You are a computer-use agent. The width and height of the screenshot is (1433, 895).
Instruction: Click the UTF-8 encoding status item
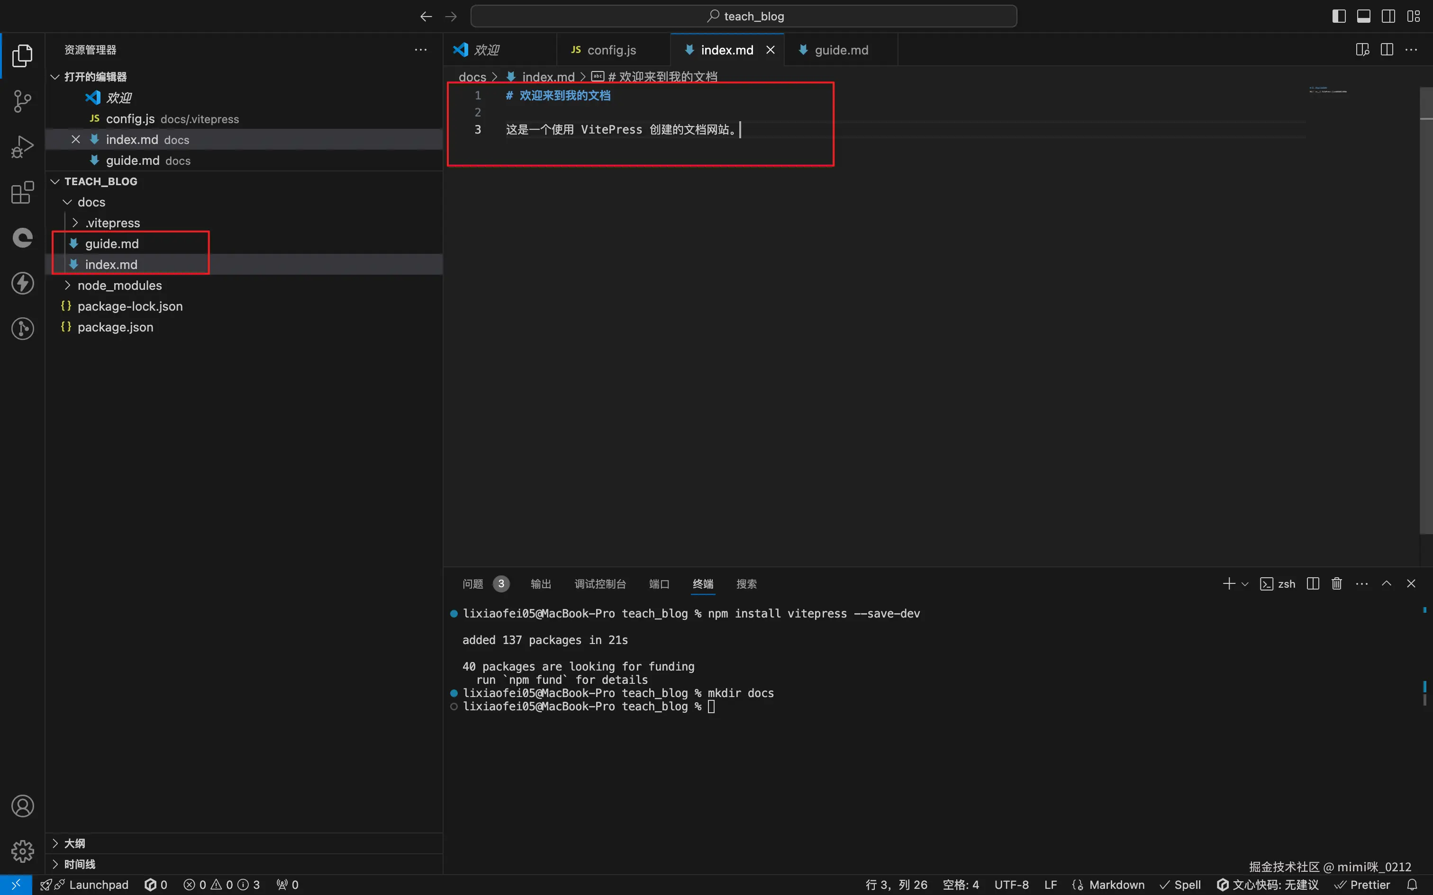click(1011, 885)
